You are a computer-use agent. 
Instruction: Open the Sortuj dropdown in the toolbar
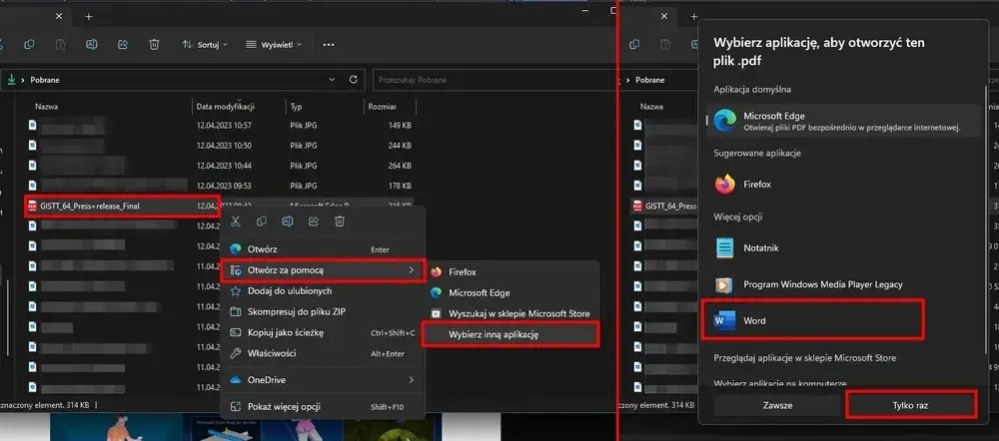(x=205, y=45)
